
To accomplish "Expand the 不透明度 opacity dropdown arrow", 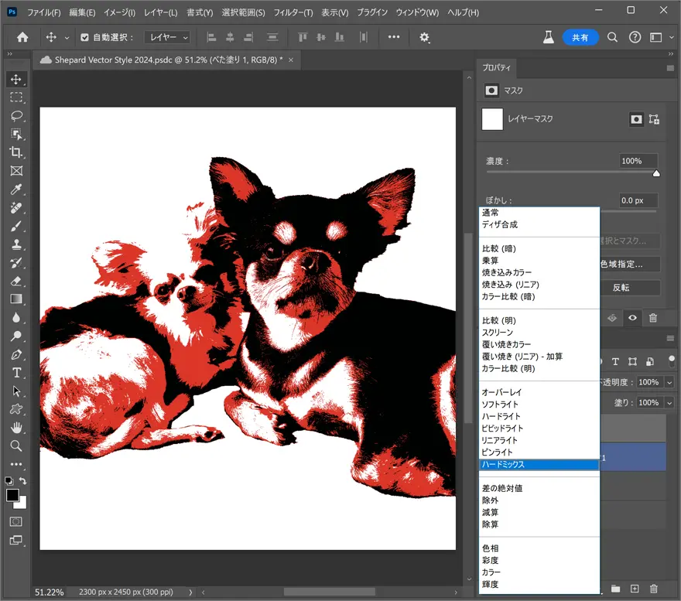I will pos(669,382).
